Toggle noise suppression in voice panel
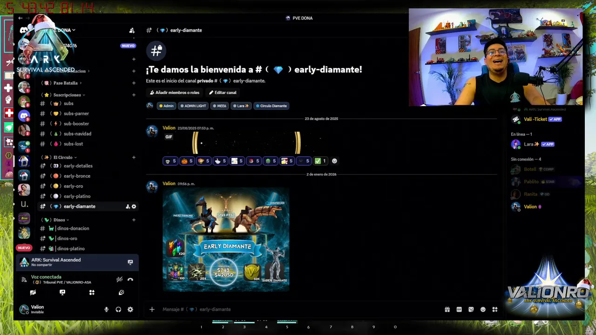 coord(120,280)
